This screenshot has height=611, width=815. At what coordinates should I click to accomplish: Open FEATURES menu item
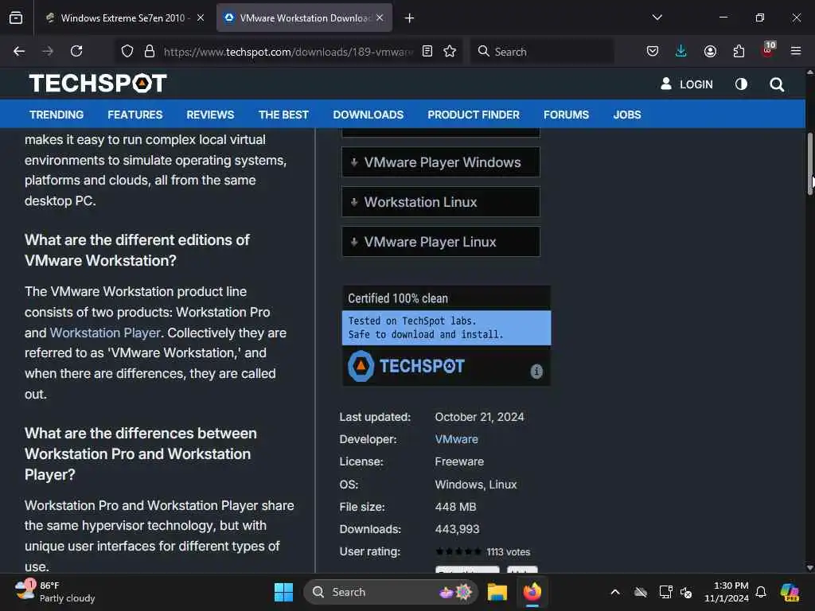point(135,115)
